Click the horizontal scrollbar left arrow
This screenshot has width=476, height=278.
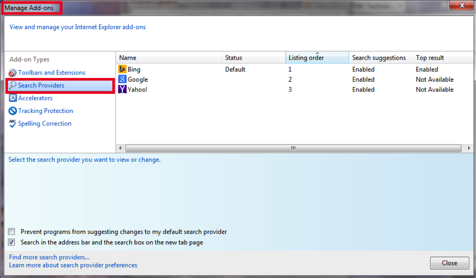coord(121,148)
